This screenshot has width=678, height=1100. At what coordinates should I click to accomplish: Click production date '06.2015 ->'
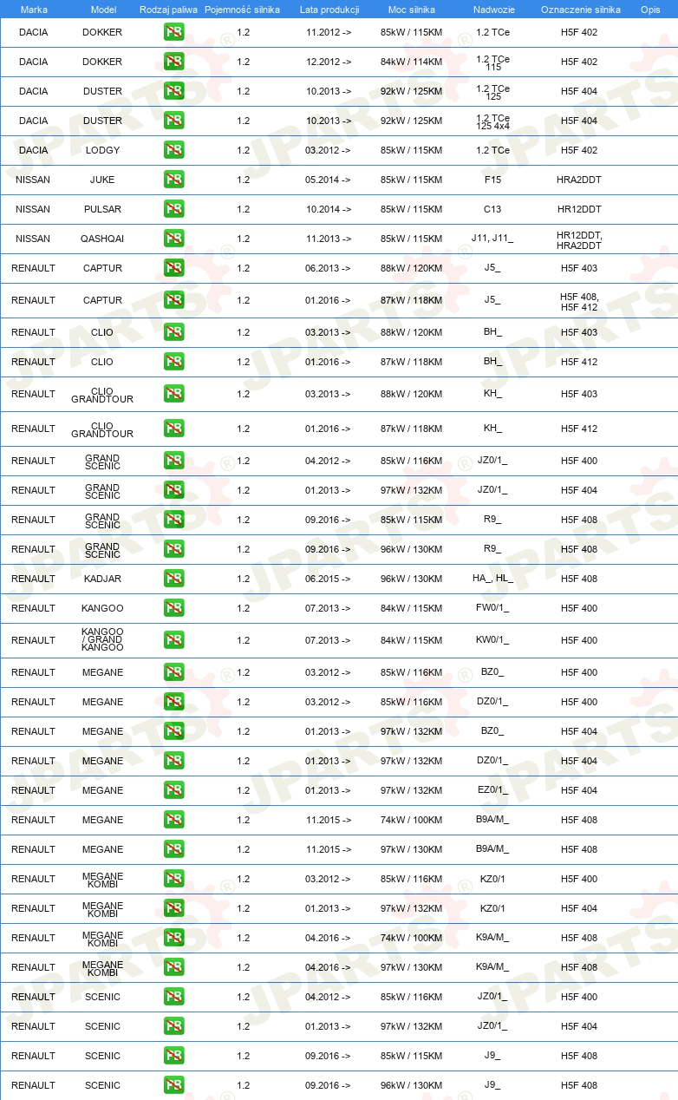329,579
